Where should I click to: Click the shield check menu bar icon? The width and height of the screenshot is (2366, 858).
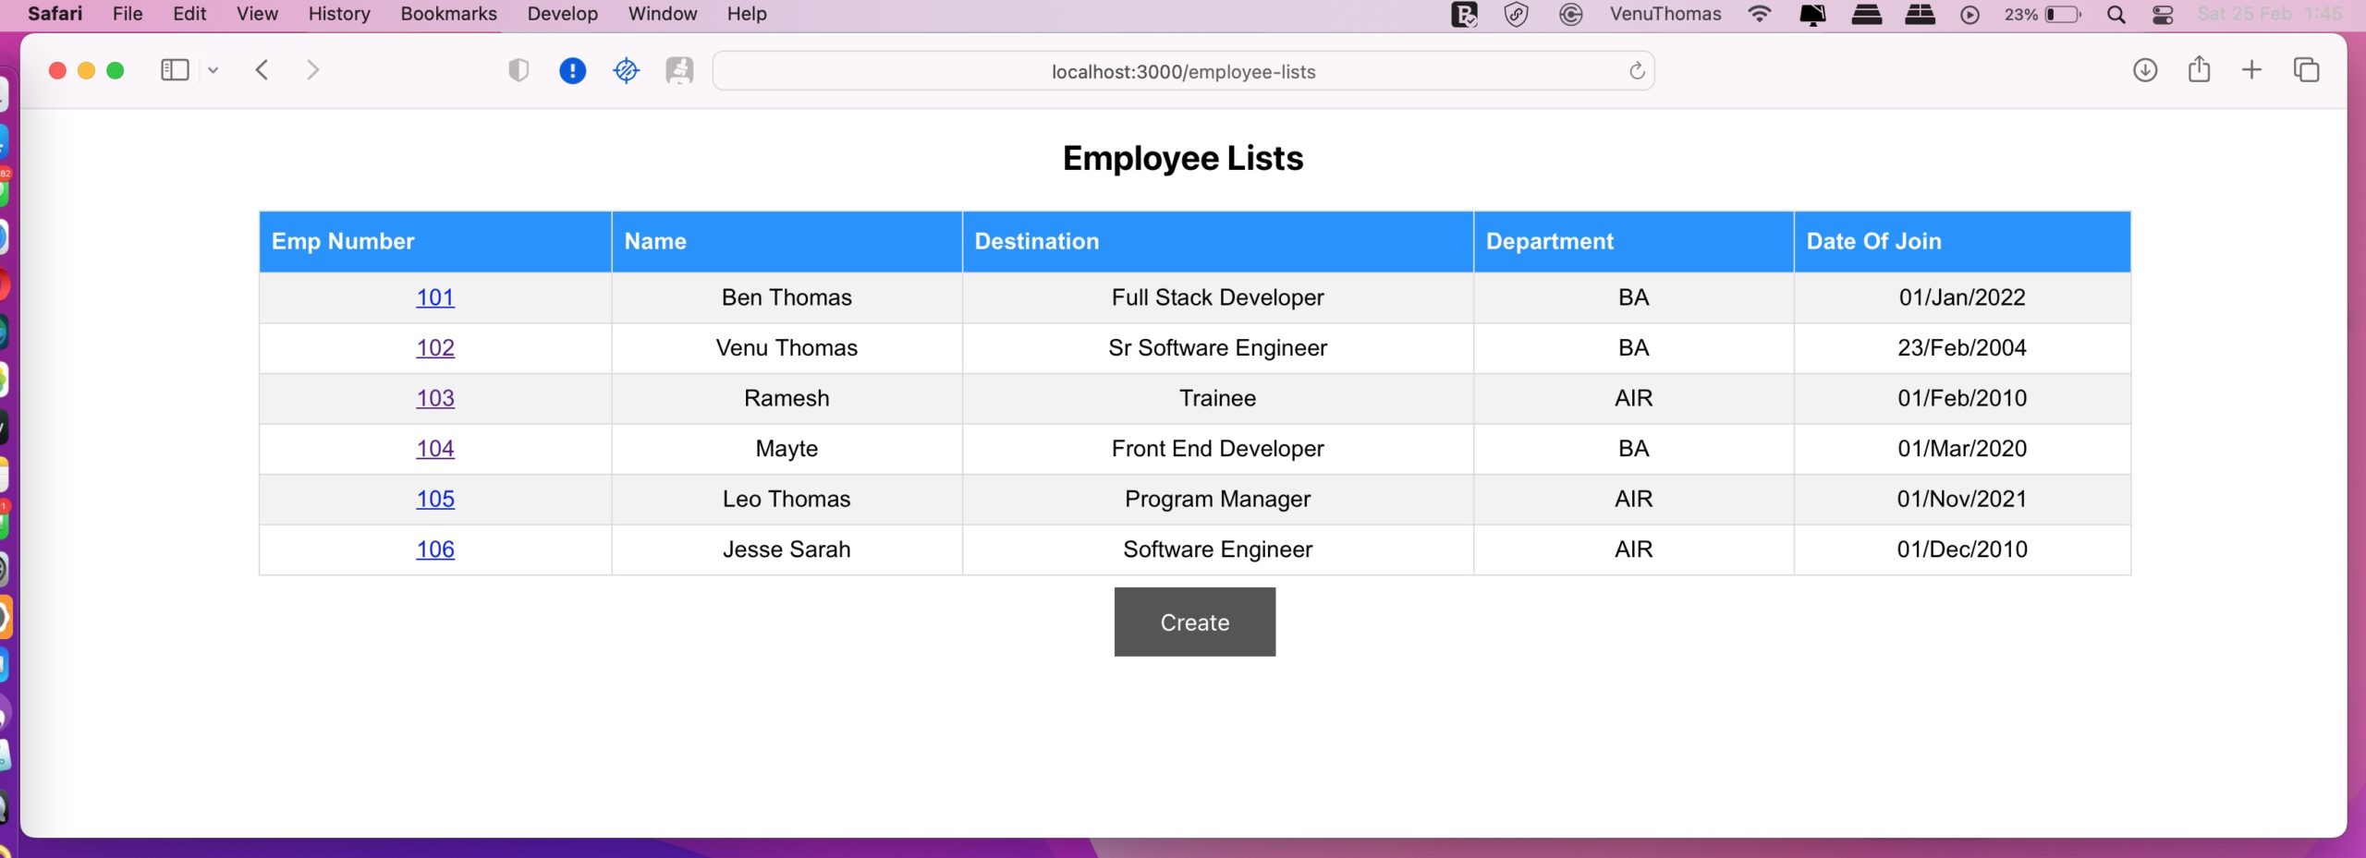point(1516,14)
